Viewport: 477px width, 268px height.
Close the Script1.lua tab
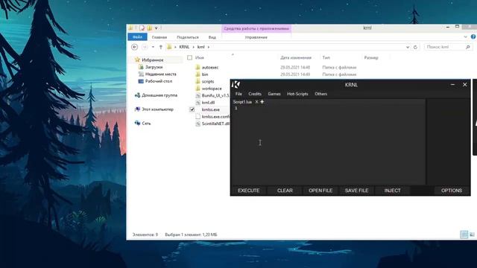(x=256, y=102)
